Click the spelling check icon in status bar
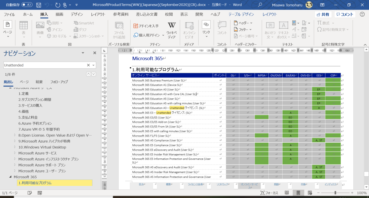 [30, 193]
